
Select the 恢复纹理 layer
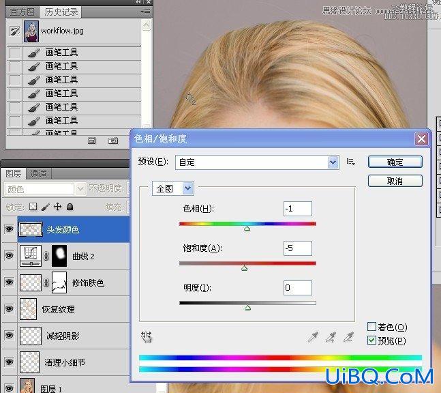(x=74, y=309)
